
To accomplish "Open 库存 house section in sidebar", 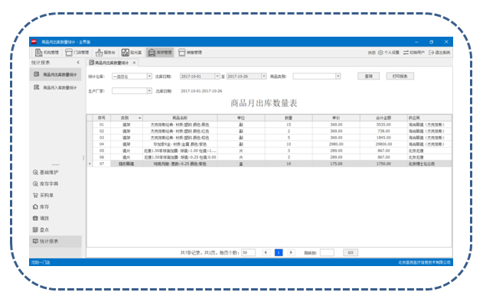I will click(41, 206).
